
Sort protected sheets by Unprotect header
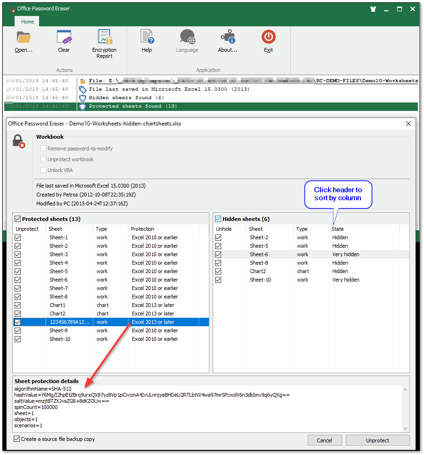click(x=30, y=229)
